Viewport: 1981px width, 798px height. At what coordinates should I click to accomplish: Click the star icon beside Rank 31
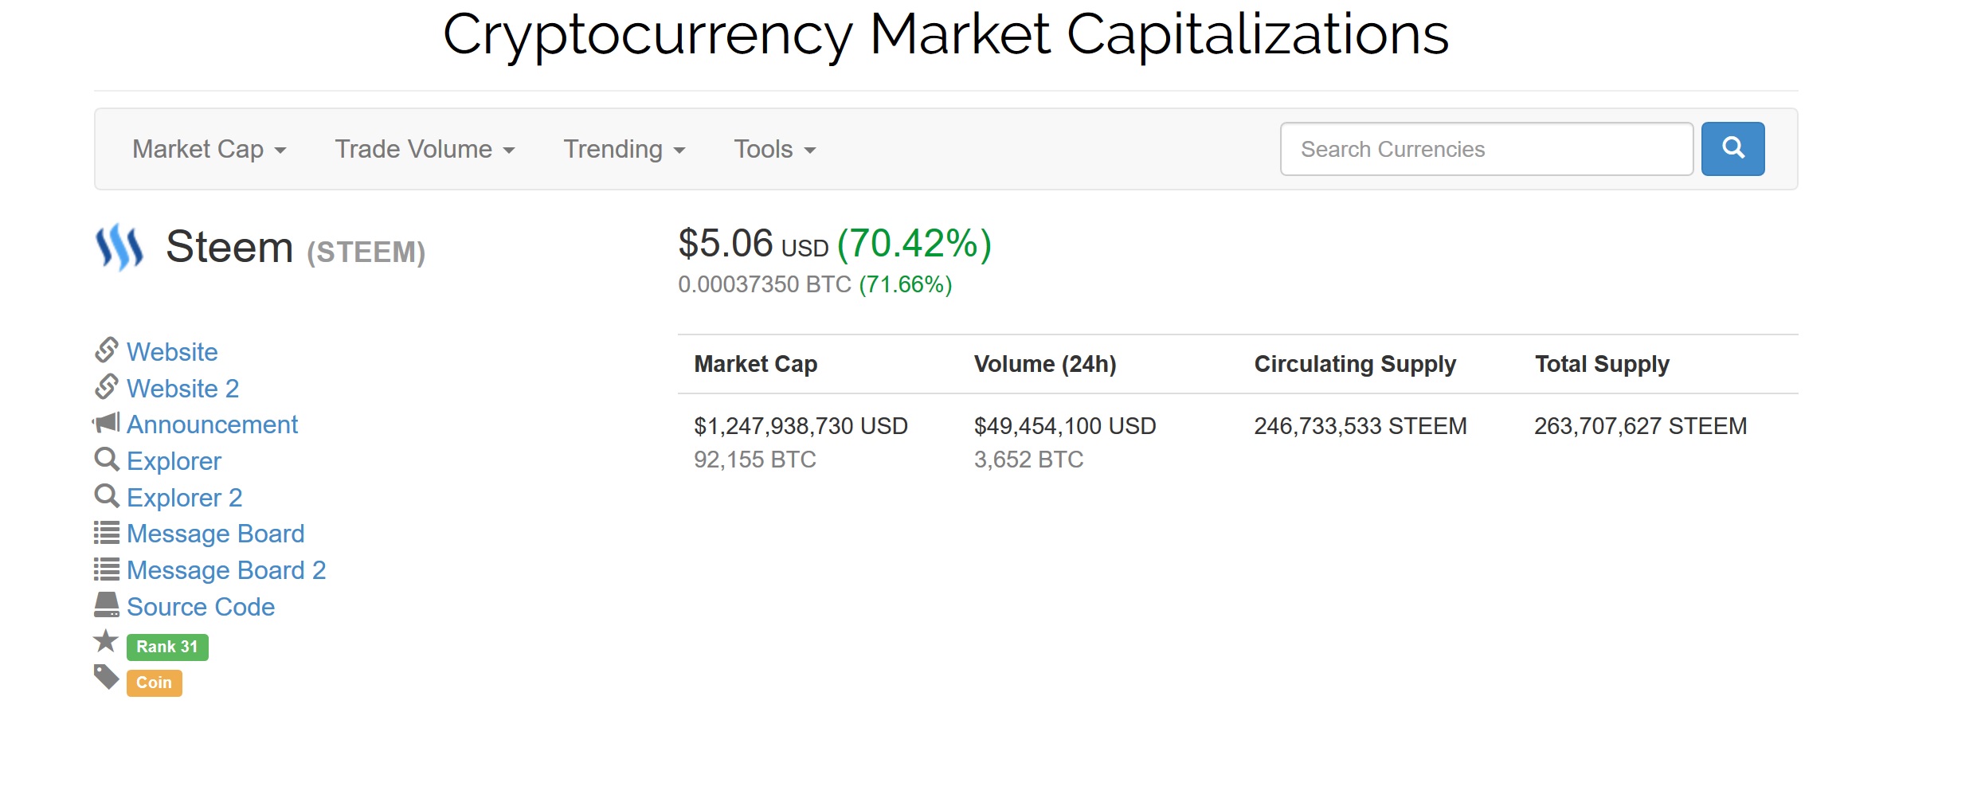tap(106, 641)
